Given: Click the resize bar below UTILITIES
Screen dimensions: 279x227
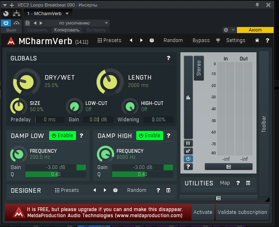Looking at the screenshot, I should [x=218, y=198].
